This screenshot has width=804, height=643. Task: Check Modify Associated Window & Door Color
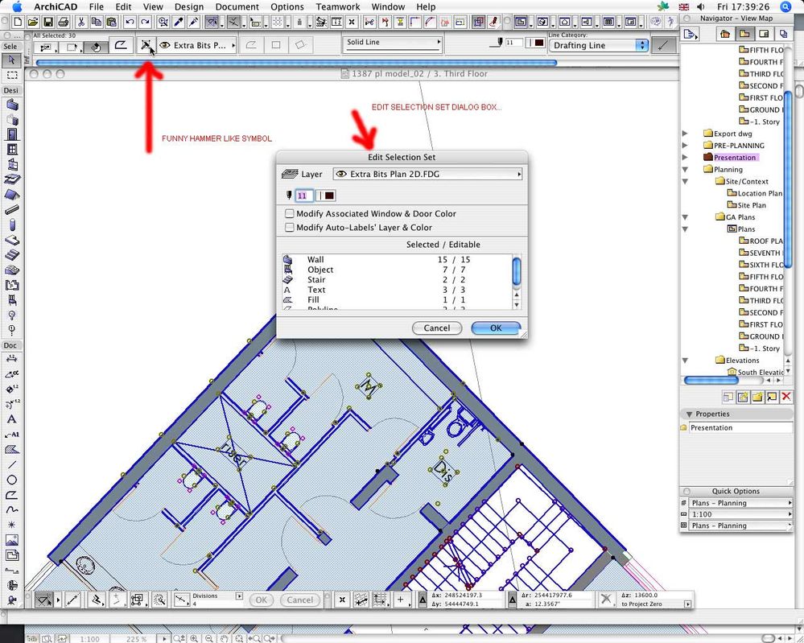(290, 213)
